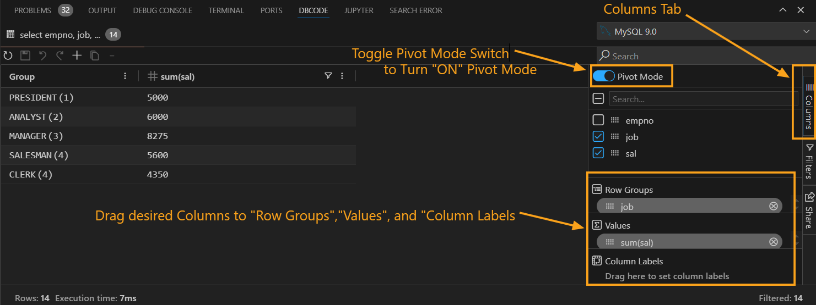Click the delete row minus icon

pyautogui.click(x=112, y=55)
